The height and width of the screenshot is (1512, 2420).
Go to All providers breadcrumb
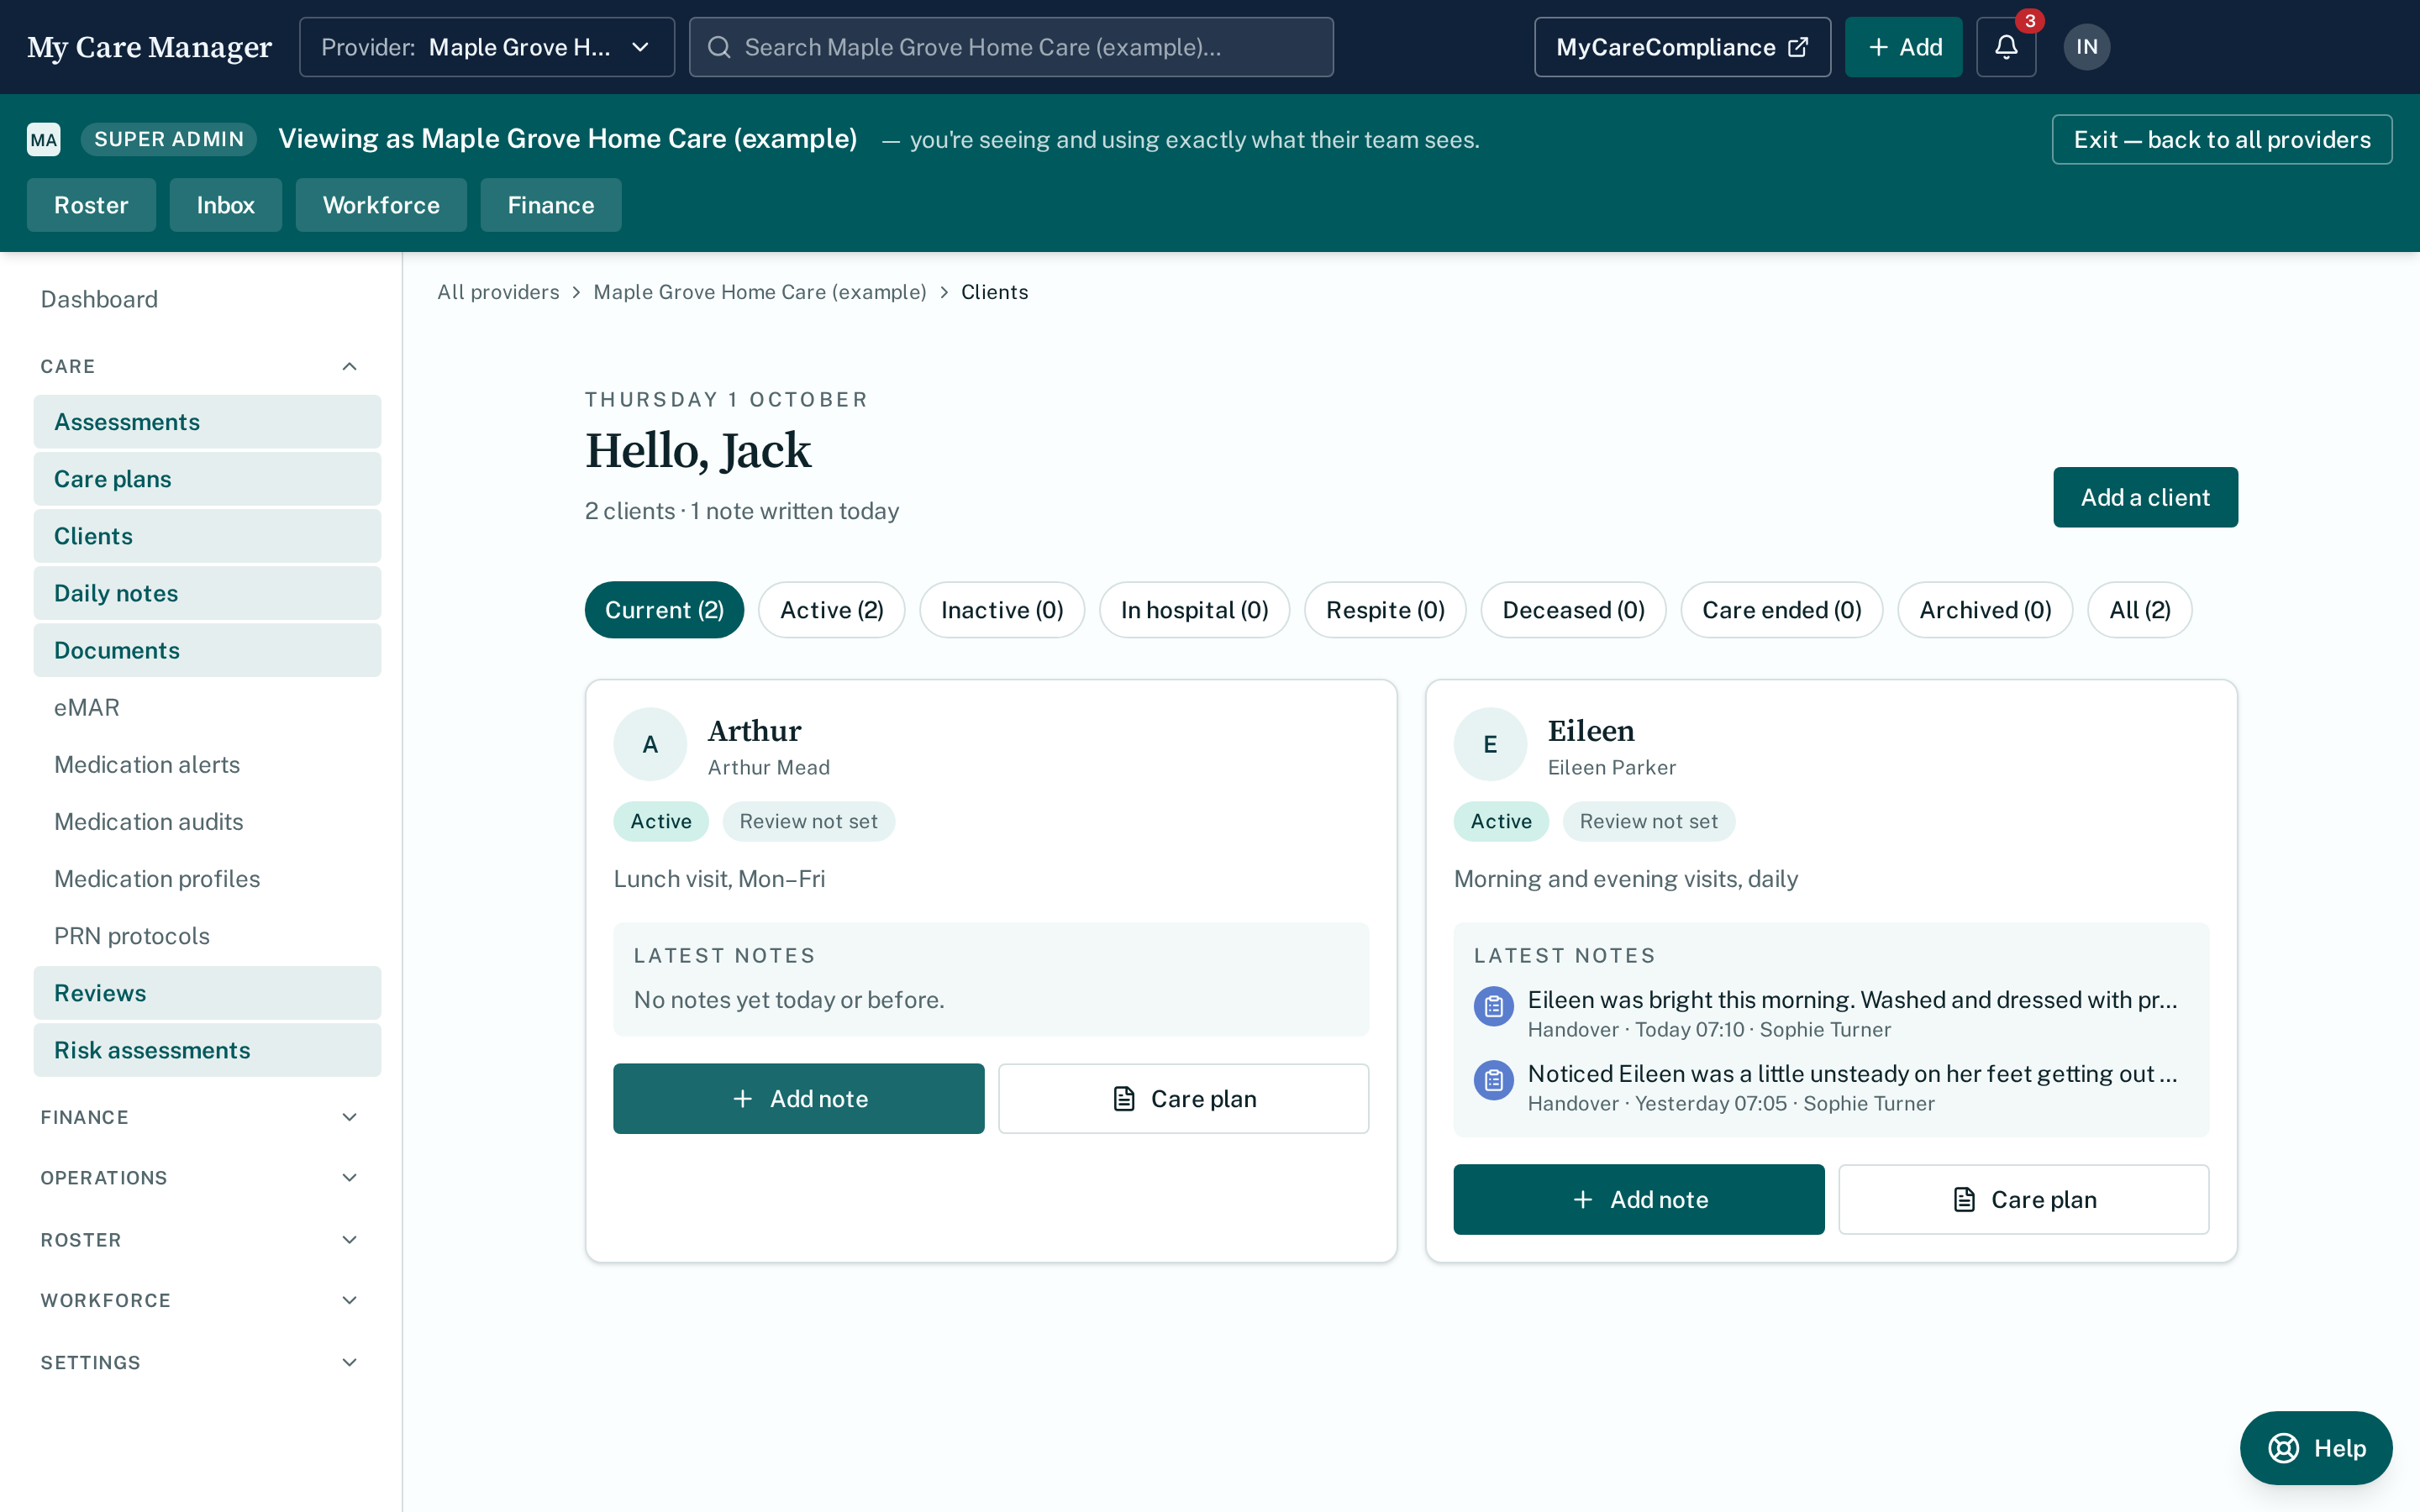pyautogui.click(x=498, y=292)
